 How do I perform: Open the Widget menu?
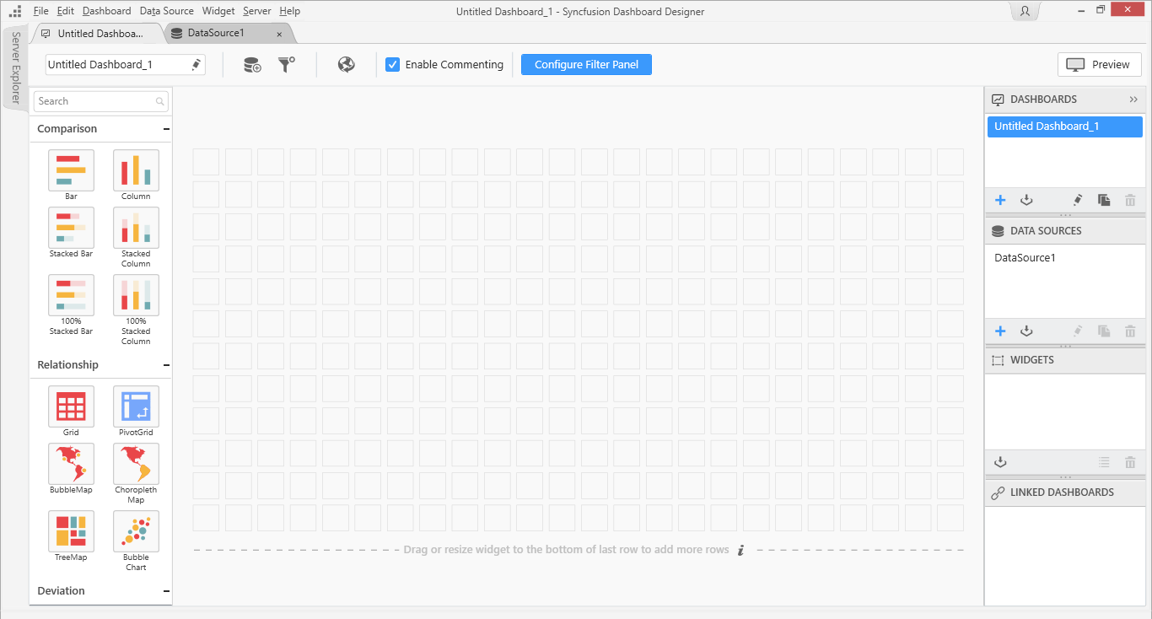point(218,11)
